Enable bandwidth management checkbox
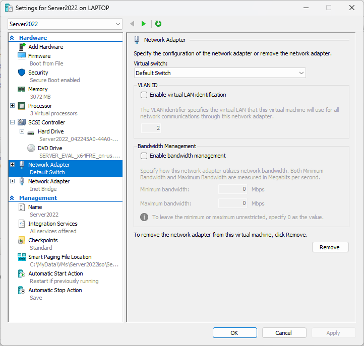 pyautogui.click(x=144, y=156)
